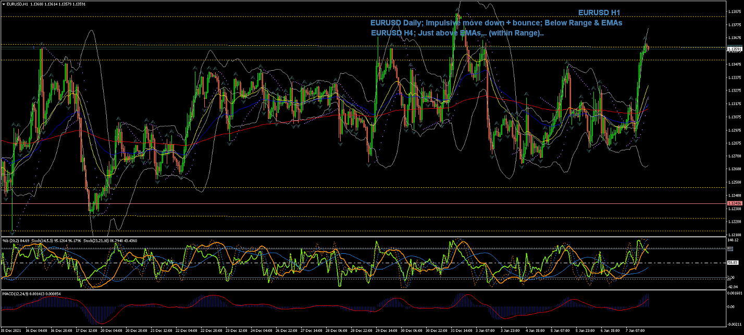The width and height of the screenshot is (744, 335).
Task: Click the small blue arrow marker near 16 Dec high
Action: pyautogui.click(x=34, y=47)
